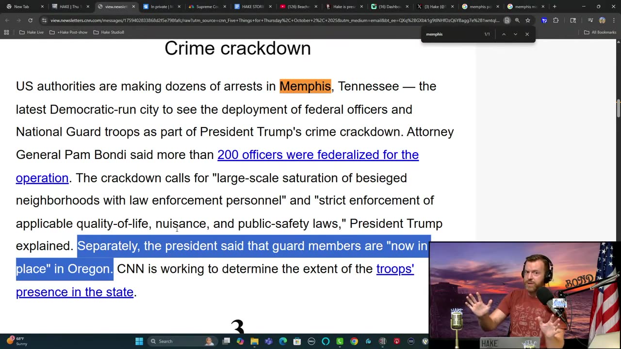Open the Hake Live bookmark folder

pos(31,32)
